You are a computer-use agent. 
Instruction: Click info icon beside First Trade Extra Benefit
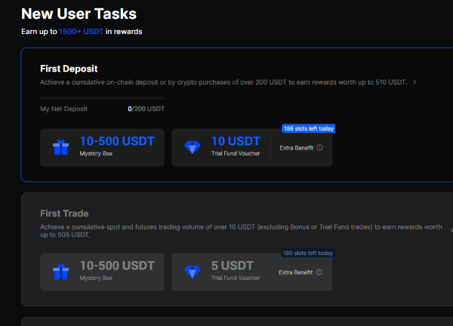[319, 272]
